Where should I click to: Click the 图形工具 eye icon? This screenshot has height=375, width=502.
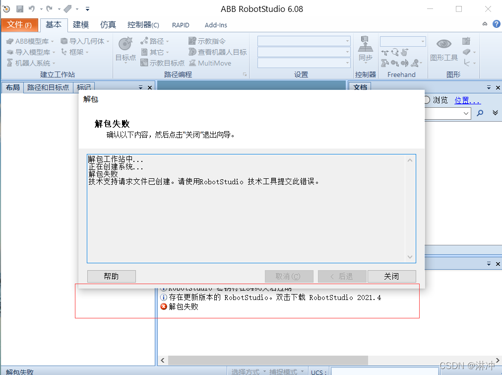444,43
